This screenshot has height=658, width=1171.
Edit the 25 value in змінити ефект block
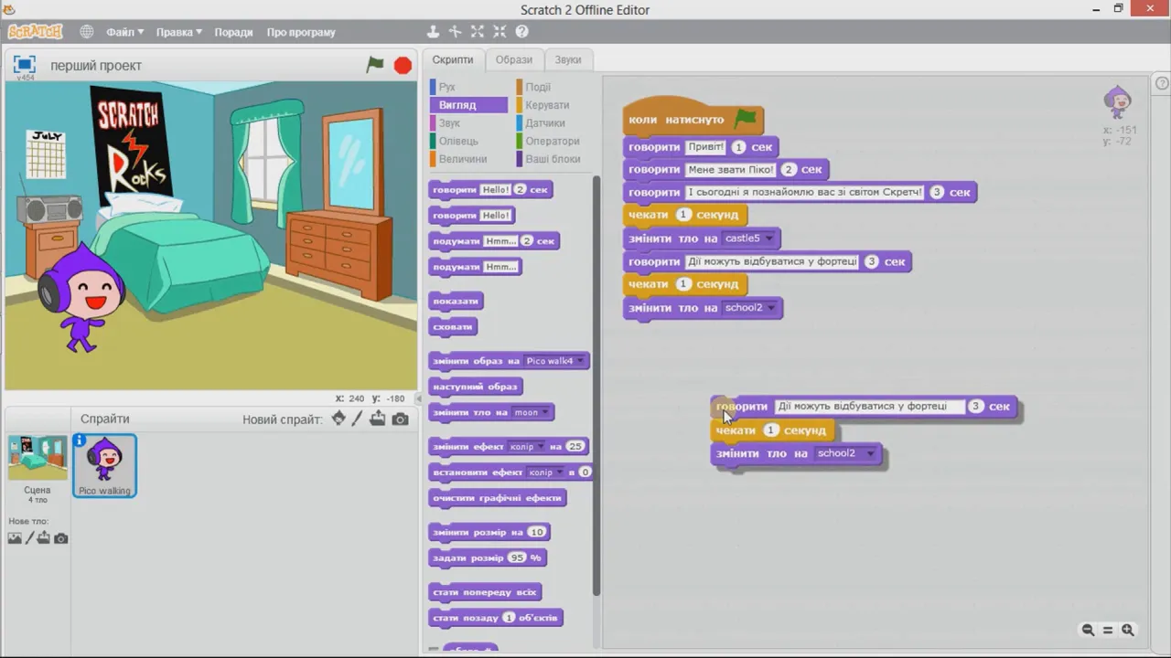(575, 447)
